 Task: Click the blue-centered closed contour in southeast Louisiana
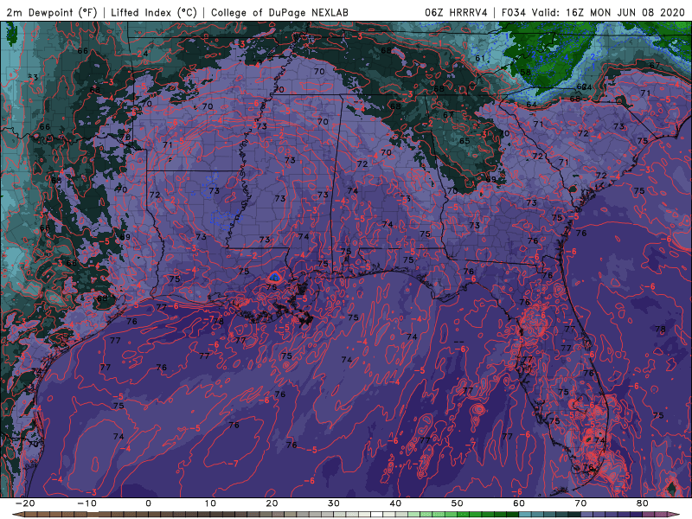click(275, 277)
